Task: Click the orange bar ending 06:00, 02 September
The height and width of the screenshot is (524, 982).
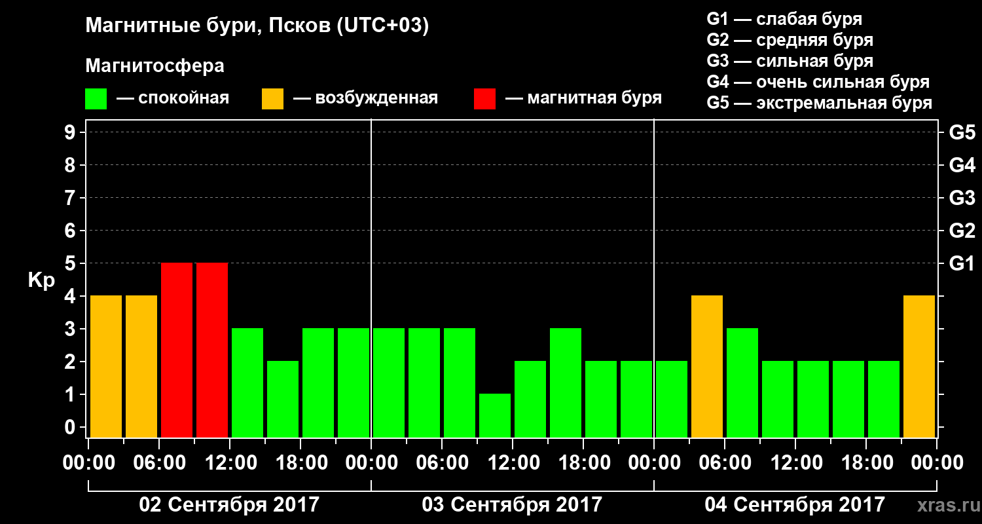Action: tap(141, 366)
